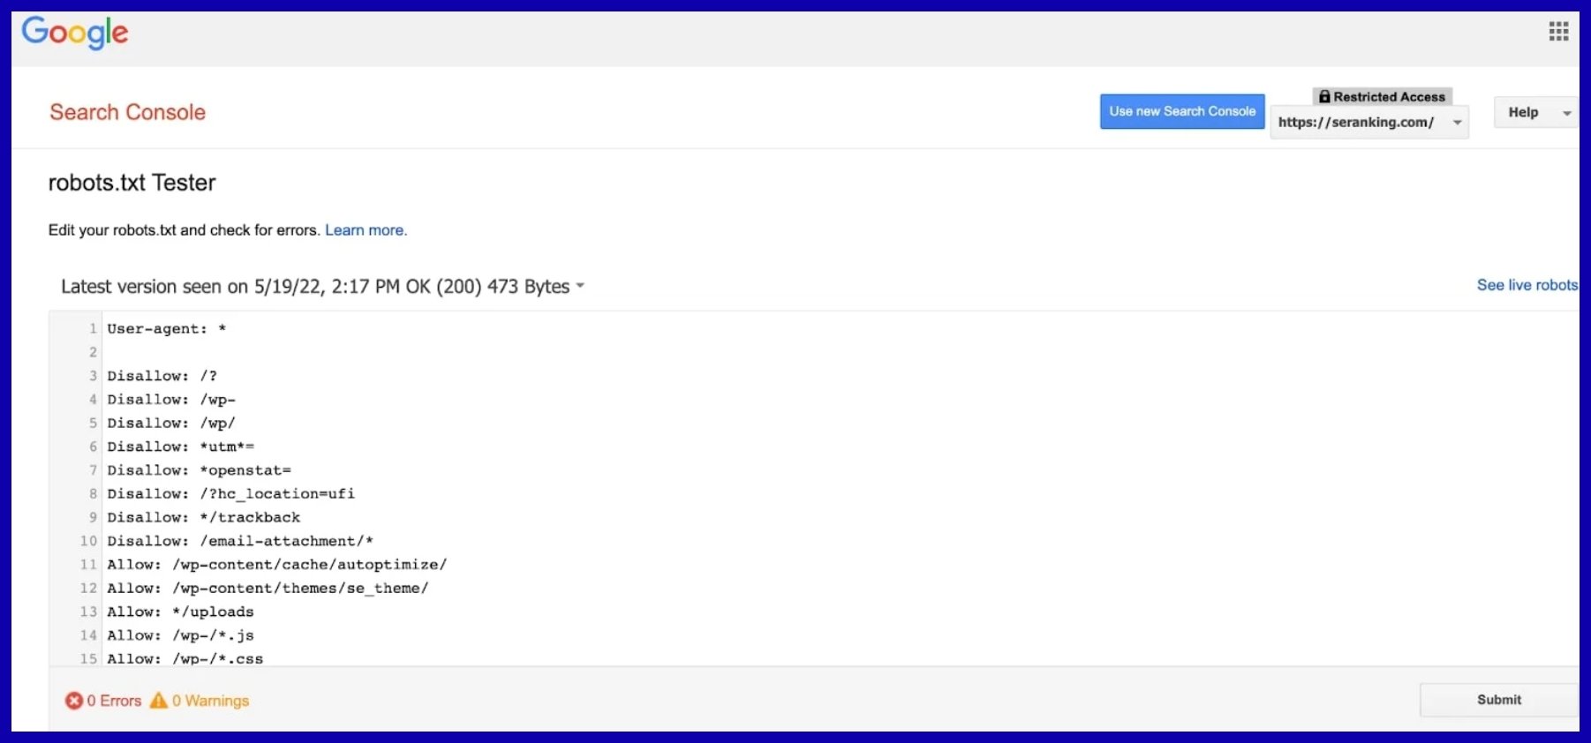Viewport: 1591px width, 743px height.
Task: Click line number 11 in the gutter
Action: coord(88,565)
